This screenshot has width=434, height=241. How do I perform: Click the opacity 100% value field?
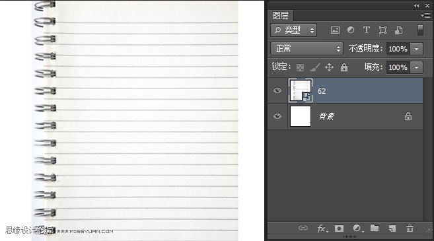tap(398, 49)
